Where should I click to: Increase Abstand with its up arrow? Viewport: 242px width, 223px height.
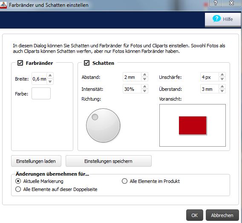144,75
